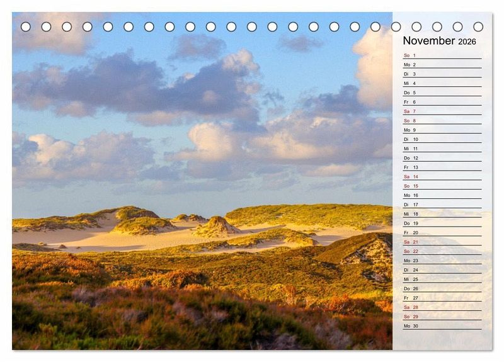The height and width of the screenshot is (362, 504).
Task: Pick Saturday 21 date row
Action: (442, 242)
